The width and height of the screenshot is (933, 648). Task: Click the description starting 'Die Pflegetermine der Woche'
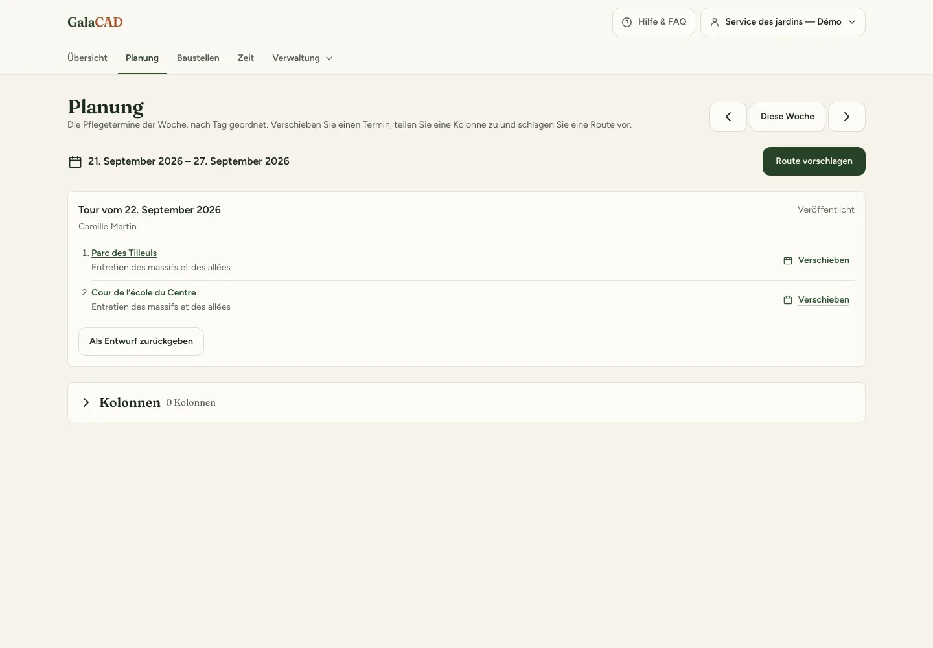tap(349, 125)
